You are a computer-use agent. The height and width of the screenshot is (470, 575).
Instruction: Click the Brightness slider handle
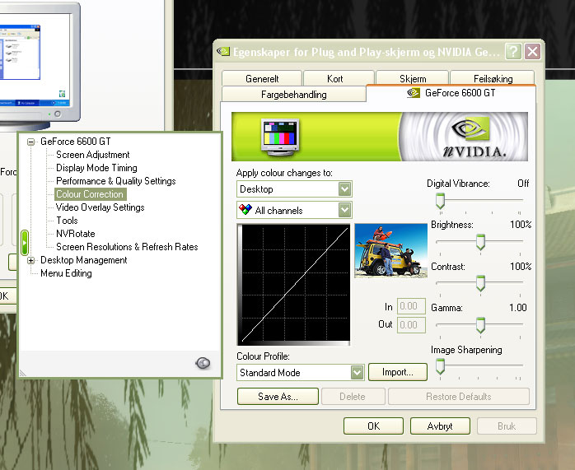coord(480,242)
